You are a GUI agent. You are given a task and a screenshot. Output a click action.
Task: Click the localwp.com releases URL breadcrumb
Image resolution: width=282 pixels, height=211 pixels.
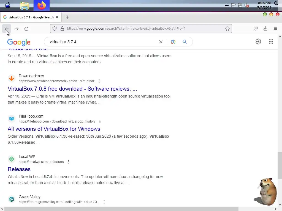pos(41,162)
